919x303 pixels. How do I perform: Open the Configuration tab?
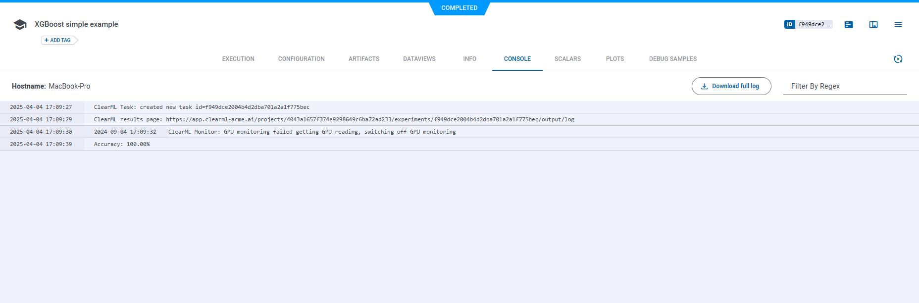pos(301,59)
